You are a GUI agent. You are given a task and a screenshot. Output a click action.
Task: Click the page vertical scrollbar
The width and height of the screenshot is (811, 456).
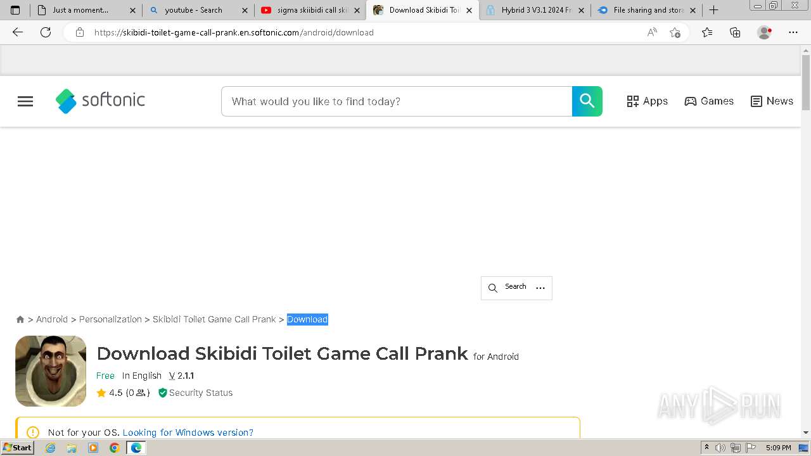click(x=806, y=82)
